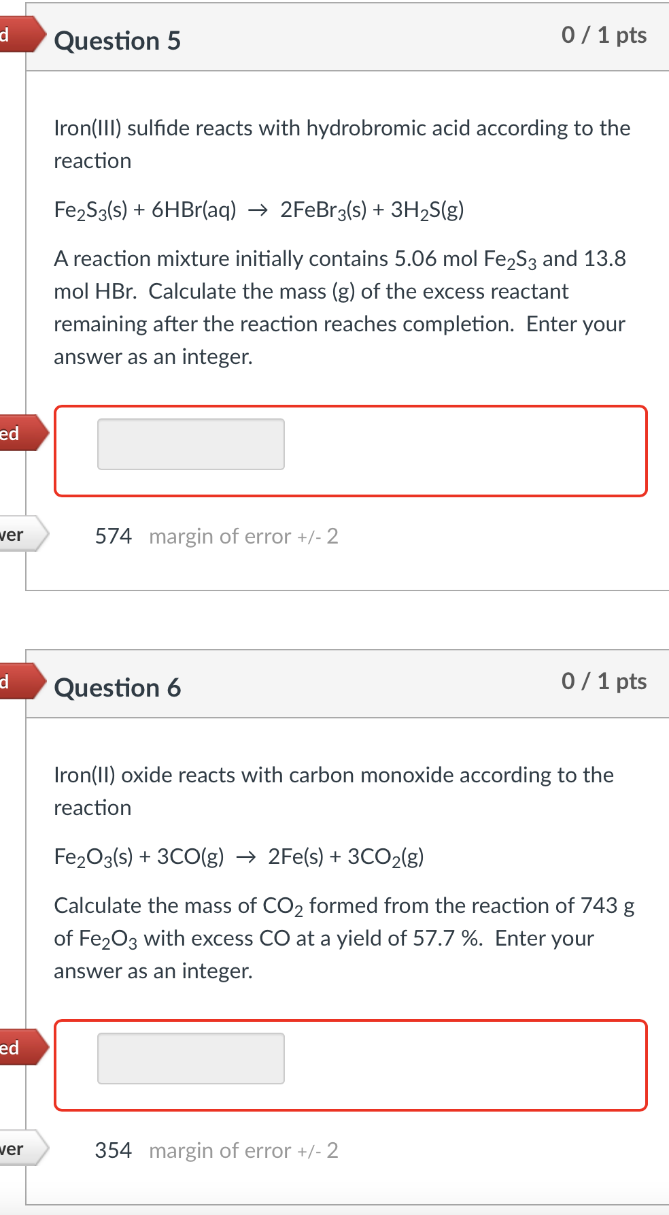Select the Question 6 header title
Viewport: 669px width, 1215px height.
[117, 687]
